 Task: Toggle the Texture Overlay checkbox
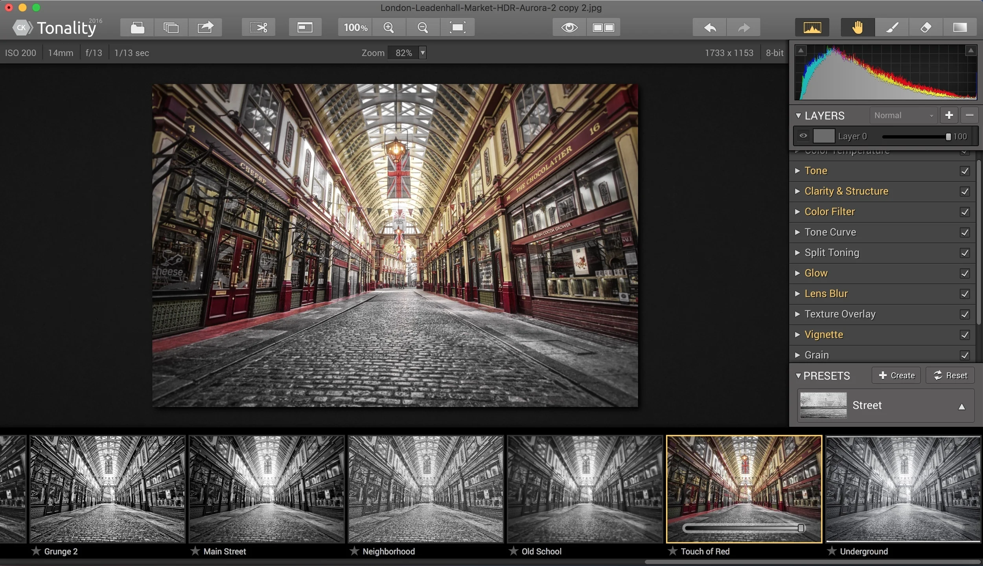click(965, 314)
